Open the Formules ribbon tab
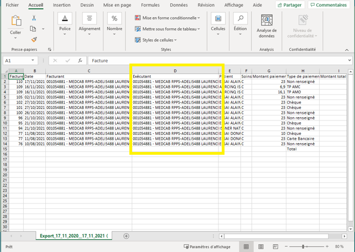The width and height of the screenshot is (355, 252). 150,5
